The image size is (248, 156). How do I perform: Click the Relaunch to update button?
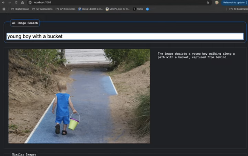click(x=234, y=3)
